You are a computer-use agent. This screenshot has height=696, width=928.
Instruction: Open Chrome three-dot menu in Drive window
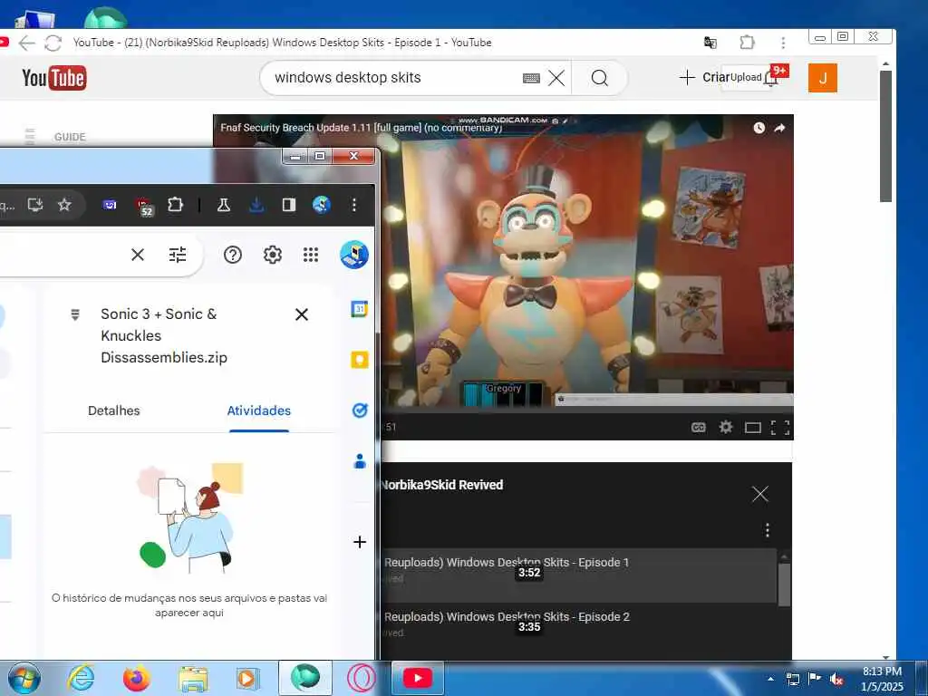pyautogui.click(x=354, y=205)
